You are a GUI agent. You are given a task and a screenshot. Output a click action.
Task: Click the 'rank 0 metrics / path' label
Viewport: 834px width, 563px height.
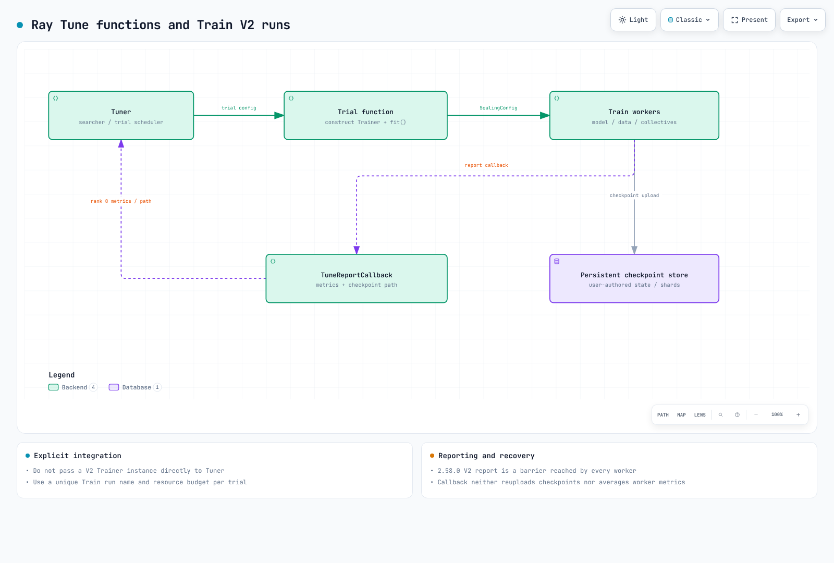(x=121, y=201)
